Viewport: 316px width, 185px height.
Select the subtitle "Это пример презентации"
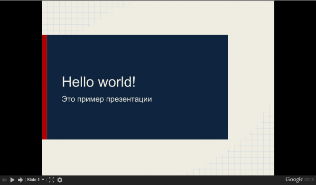[107, 99]
